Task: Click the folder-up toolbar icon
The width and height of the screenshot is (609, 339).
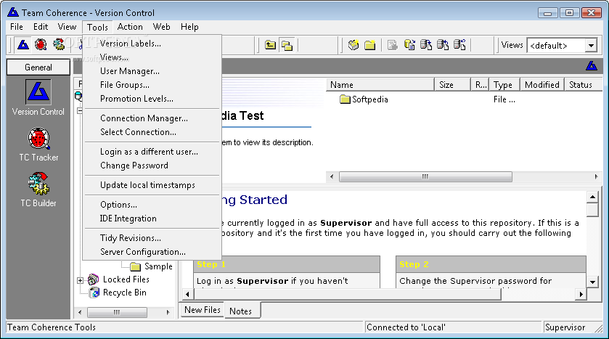Action: (x=270, y=46)
